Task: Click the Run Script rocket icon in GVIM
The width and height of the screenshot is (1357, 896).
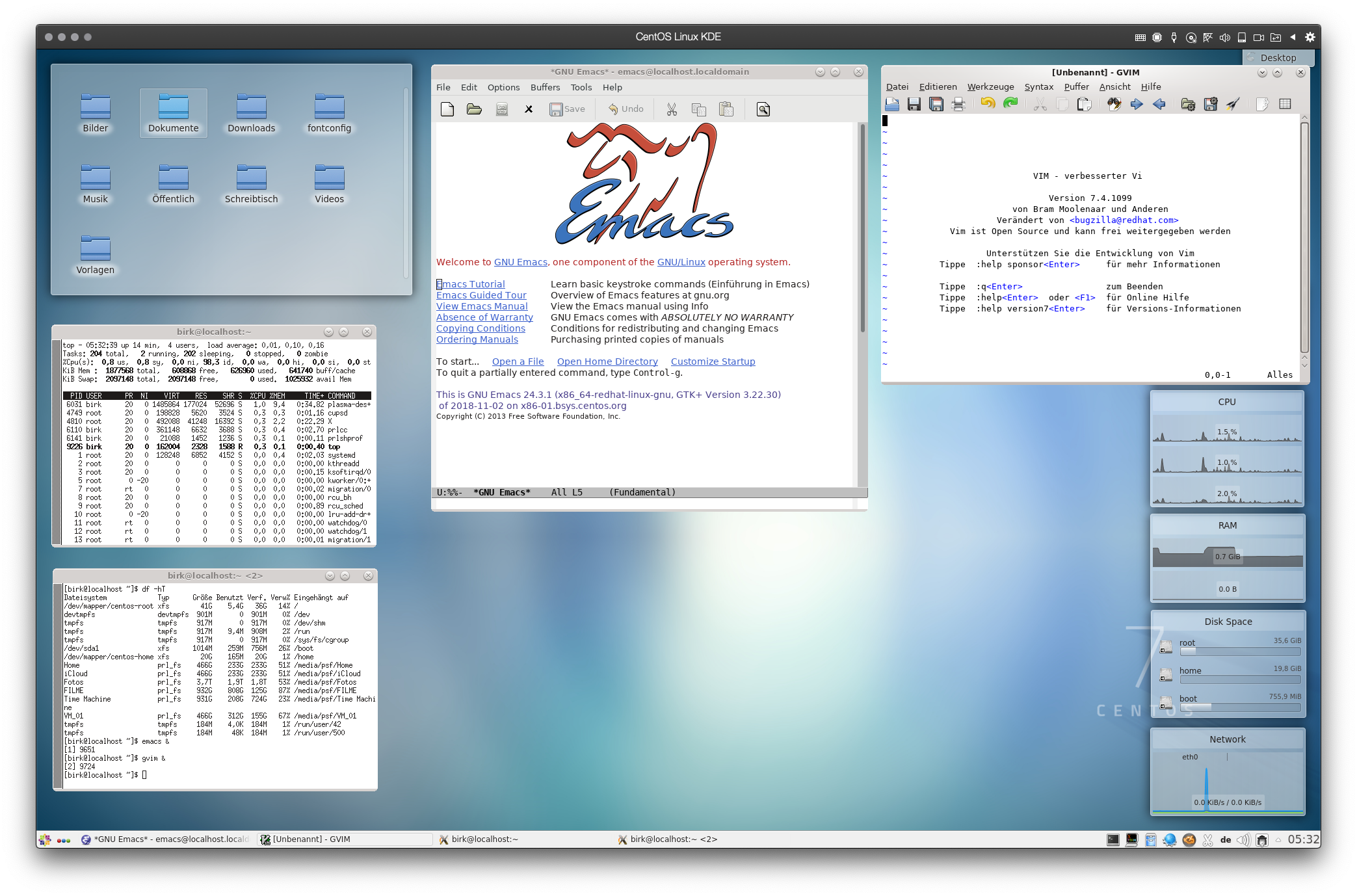Action: pyautogui.click(x=1233, y=104)
